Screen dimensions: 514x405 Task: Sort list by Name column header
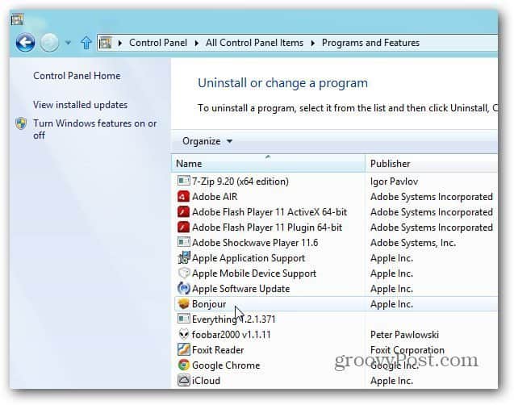[268, 164]
